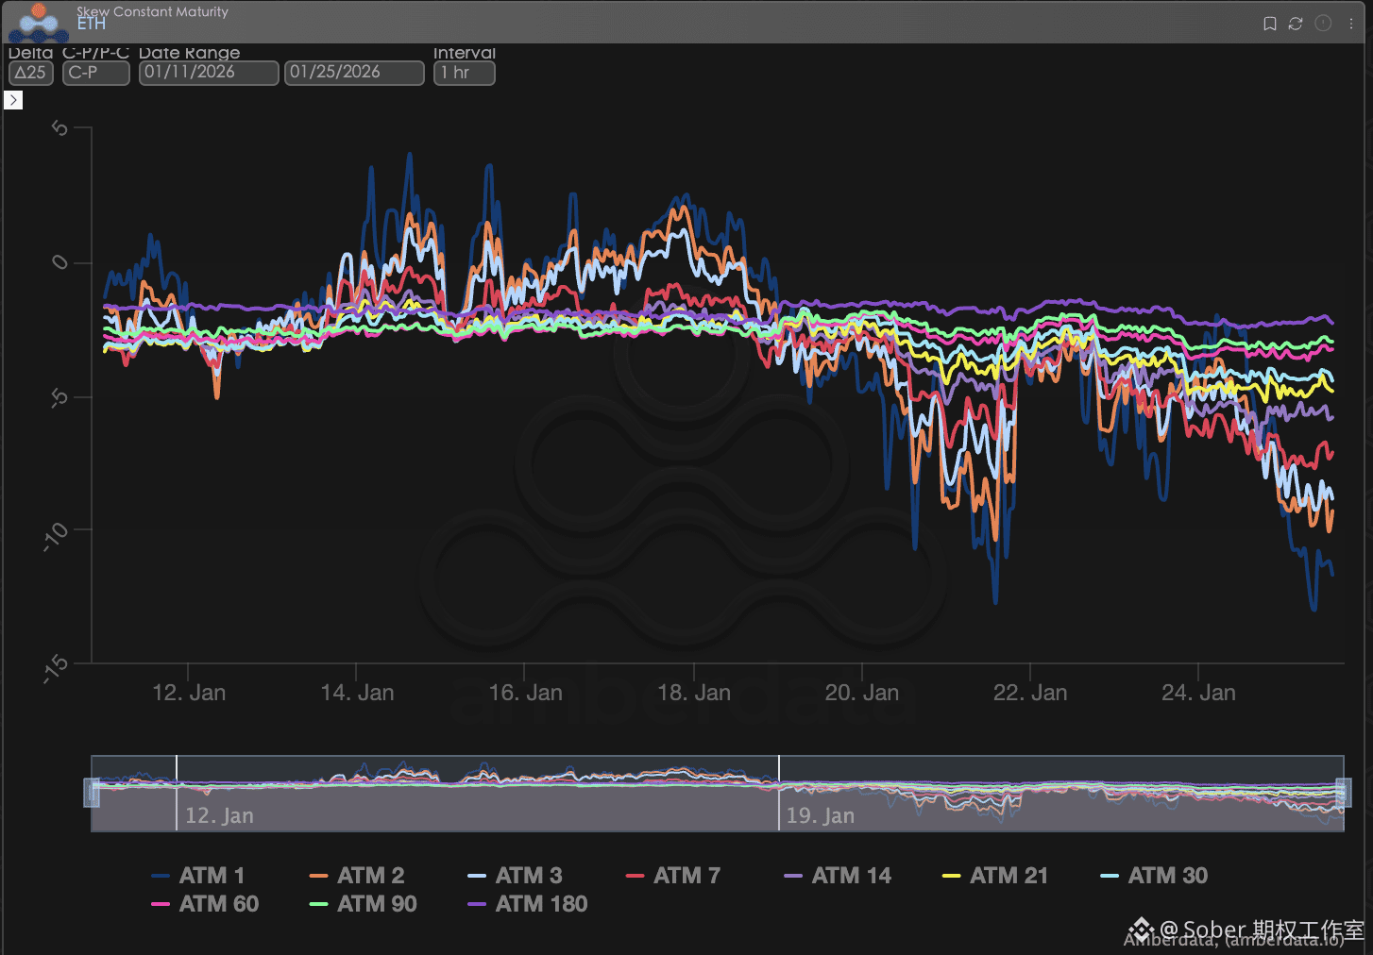
Task: Click the Amberdata credit link
Action: pos(1232,940)
